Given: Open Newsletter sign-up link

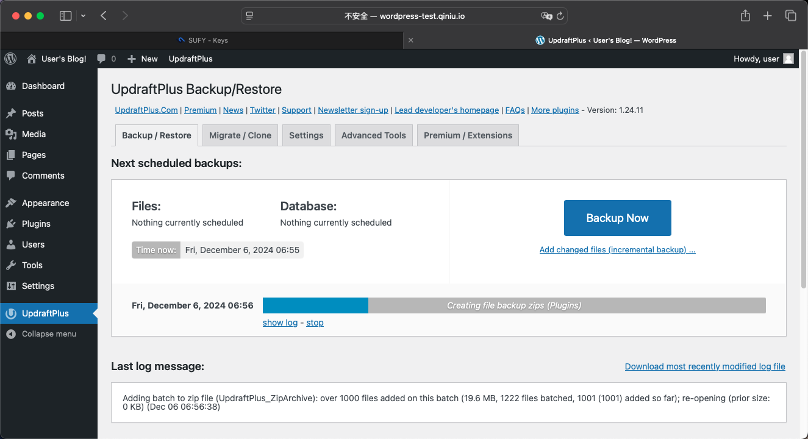Looking at the screenshot, I should coord(353,110).
